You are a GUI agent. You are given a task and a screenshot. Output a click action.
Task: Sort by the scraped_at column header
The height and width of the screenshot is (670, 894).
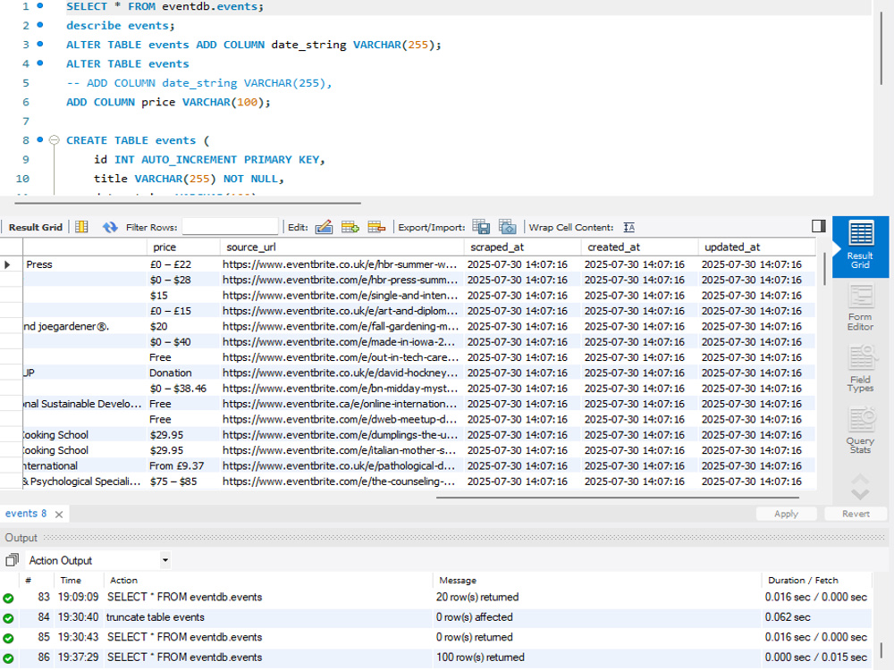point(523,247)
